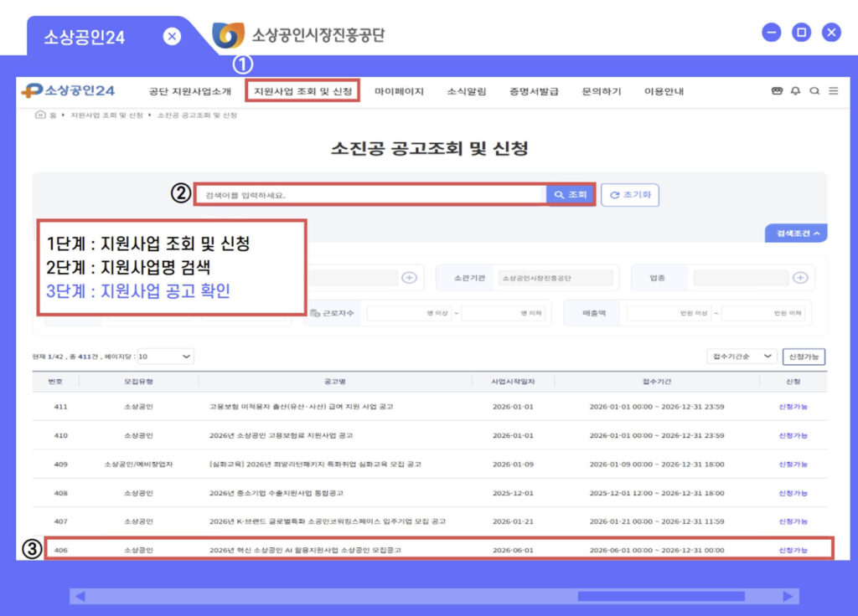The height and width of the screenshot is (616, 858).
Task: Open notice 고용보험 미적용자 출산 급여 지원 사업 공고
Action: tap(301, 407)
